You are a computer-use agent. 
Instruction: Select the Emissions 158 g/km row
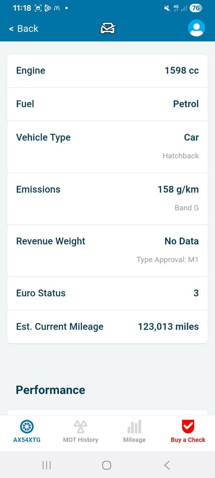107,199
